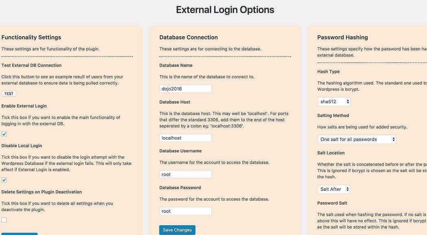
Task: Click the arrows on Salt After select
Action: click(x=347, y=189)
